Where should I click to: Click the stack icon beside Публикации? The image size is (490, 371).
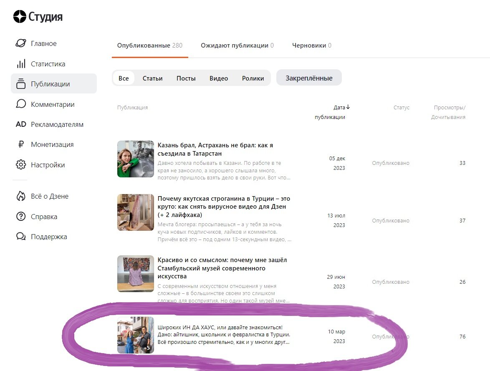(21, 84)
